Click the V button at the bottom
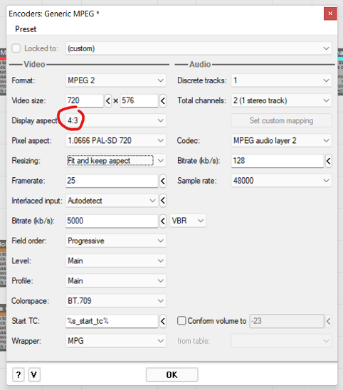 [x=34, y=374]
